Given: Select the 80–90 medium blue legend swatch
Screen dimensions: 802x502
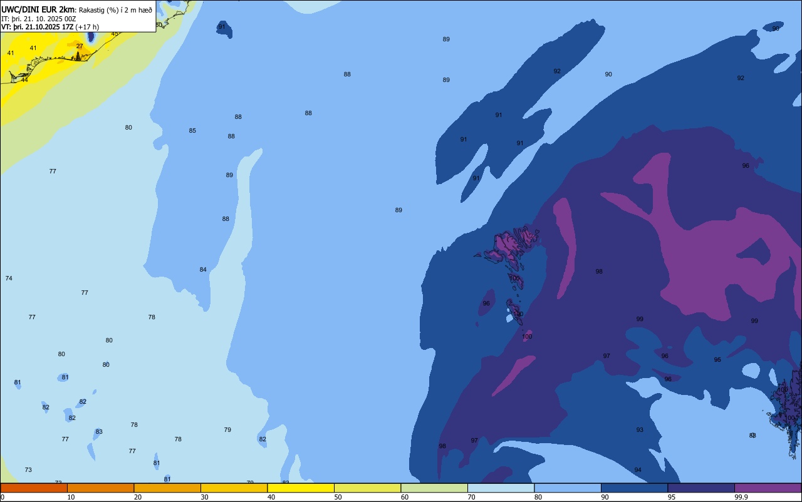Looking at the screenshot, I should point(568,488).
